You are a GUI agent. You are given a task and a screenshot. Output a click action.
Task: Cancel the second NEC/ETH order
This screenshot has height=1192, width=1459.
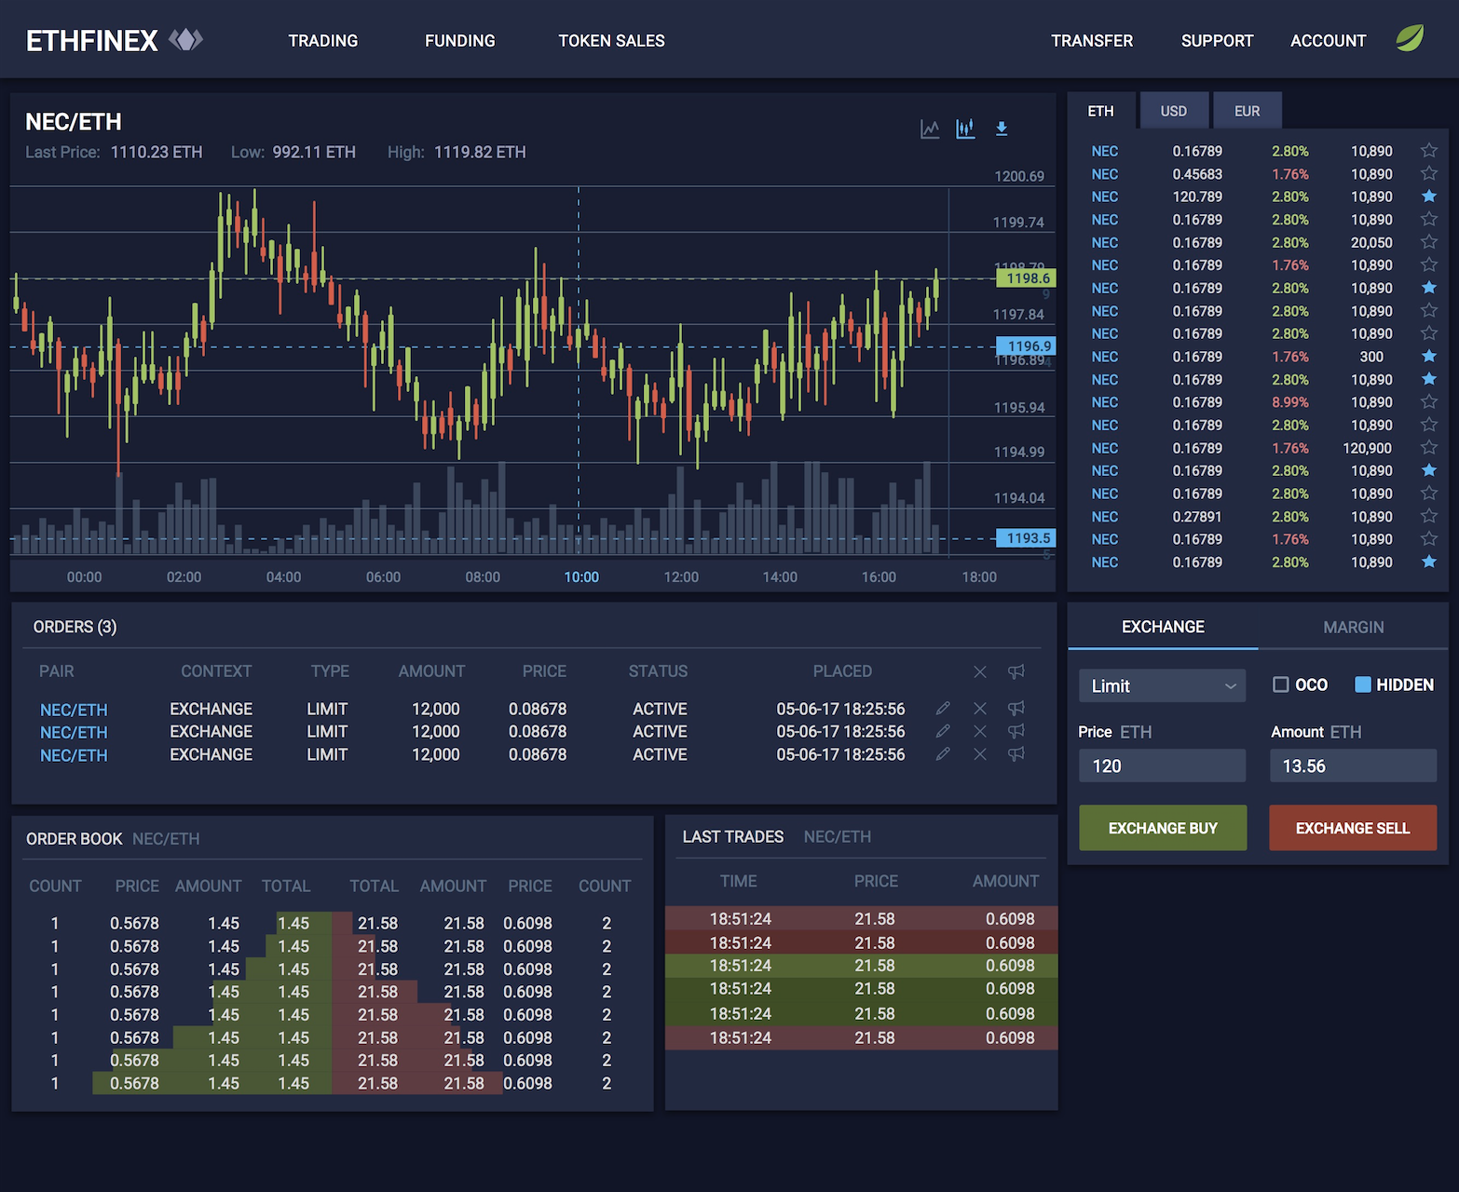980,732
